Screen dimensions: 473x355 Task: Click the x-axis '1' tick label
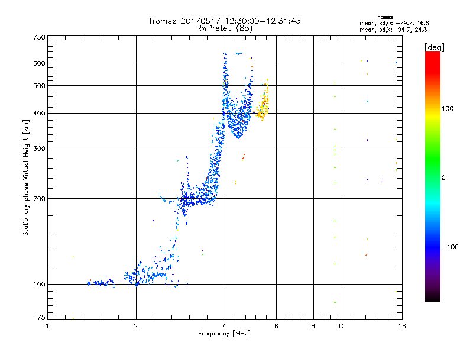(47, 326)
